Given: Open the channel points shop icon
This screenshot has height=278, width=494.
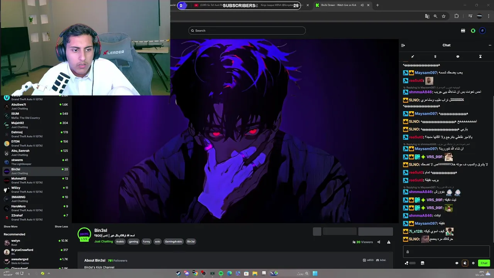Looking at the screenshot, I should [x=422, y=263].
